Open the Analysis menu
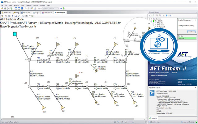The image size is (198, 124). coord(16,5)
